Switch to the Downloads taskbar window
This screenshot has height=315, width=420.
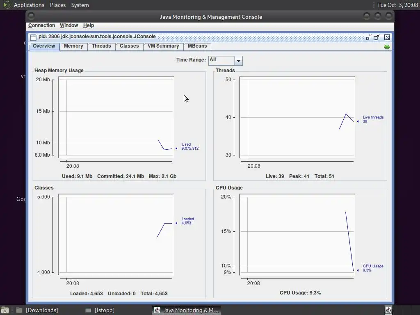pos(42,310)
